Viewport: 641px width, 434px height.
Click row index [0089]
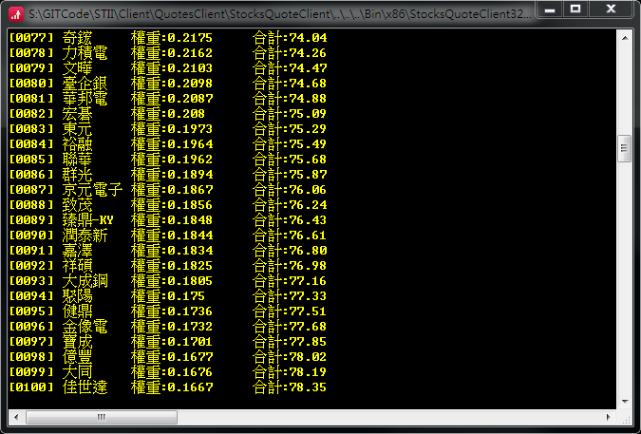point(31,220)
